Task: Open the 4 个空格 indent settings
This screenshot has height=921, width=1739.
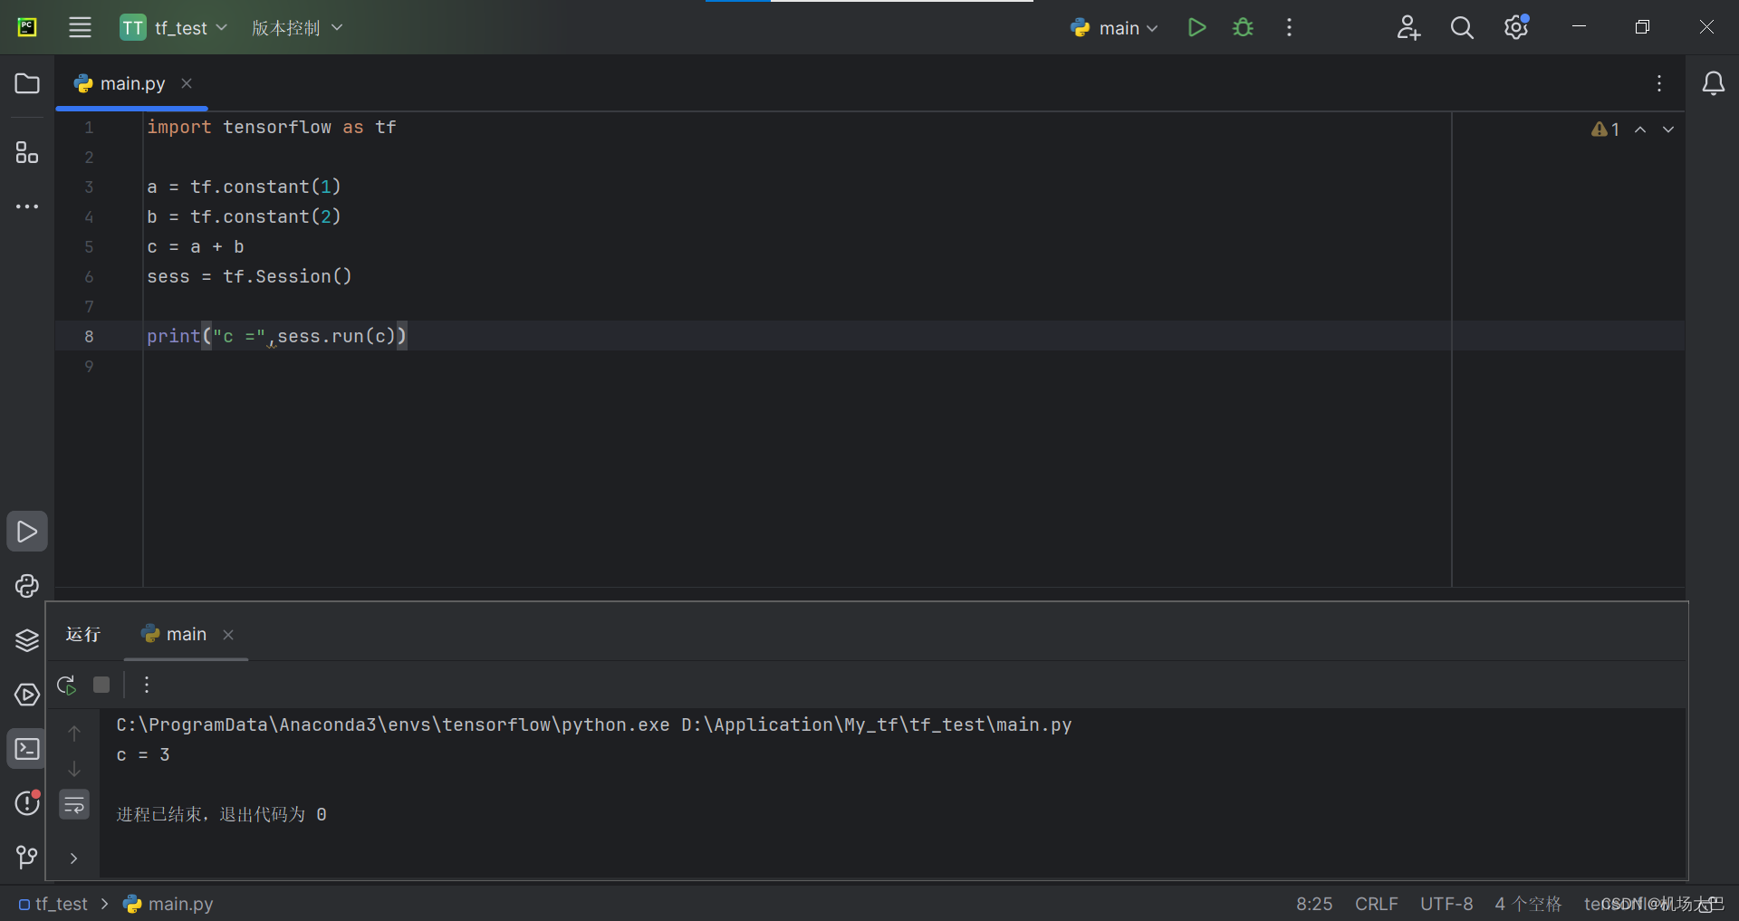Action: point(1529,904)
